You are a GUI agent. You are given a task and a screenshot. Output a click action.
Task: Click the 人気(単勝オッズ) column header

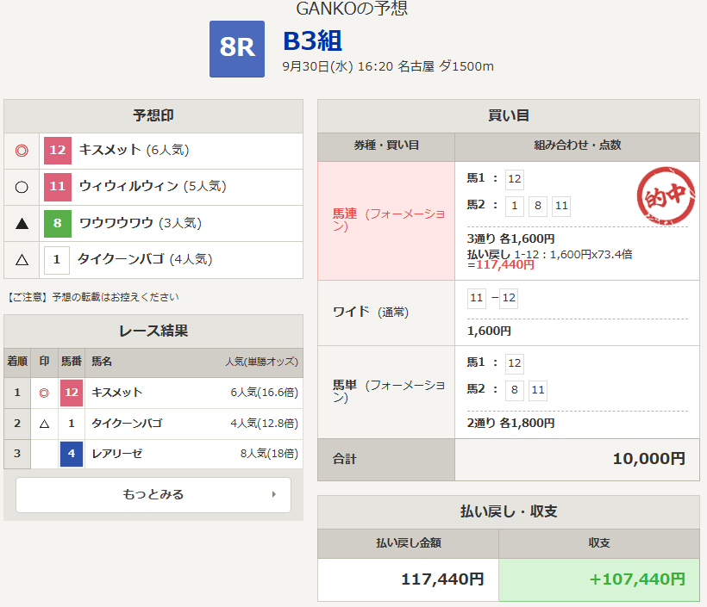[x=261, y=362]
